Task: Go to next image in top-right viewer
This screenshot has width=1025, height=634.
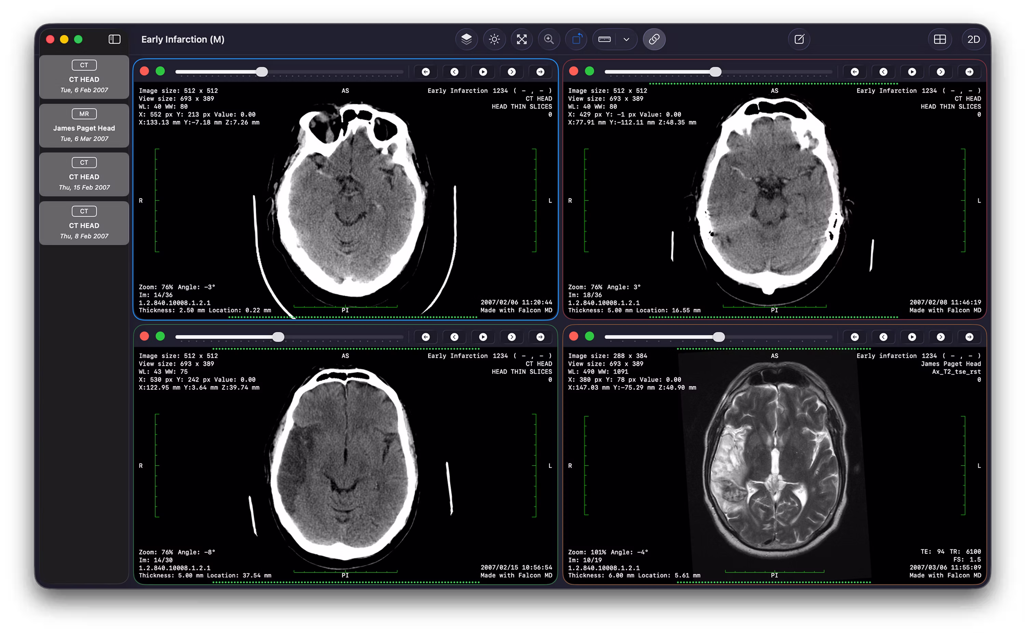Action: pos(941,72)
